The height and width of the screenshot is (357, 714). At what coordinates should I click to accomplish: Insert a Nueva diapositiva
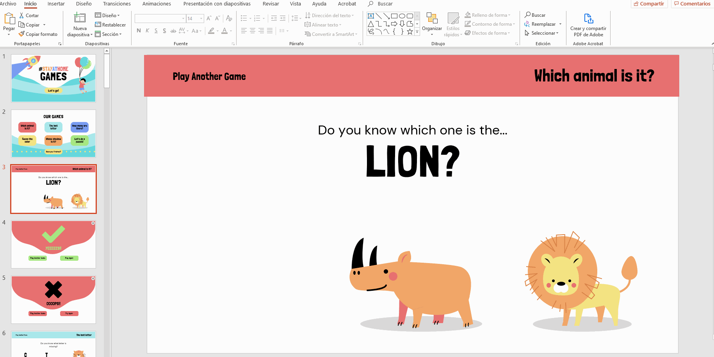80,19
